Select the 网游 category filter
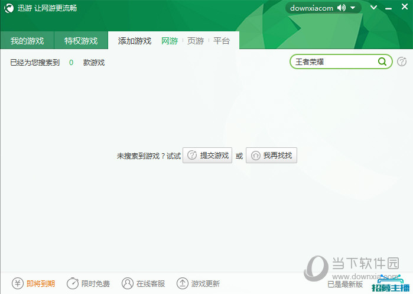Viewport: 413px width, 294px height. point(170,41)
